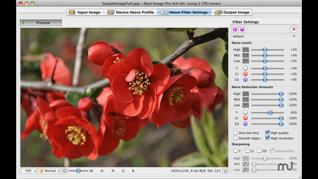Click the brightness sun icon
Viewport: 318px width, 179px height.
(65, 171)
